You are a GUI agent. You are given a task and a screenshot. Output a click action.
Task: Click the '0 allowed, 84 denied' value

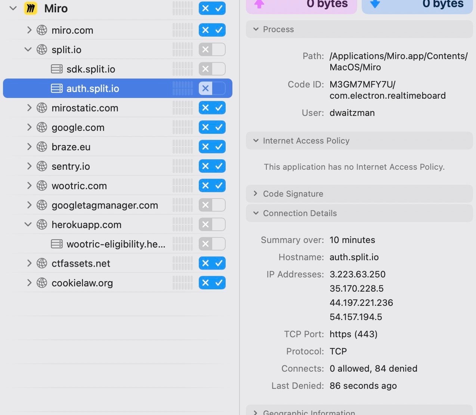pyautogui.click(x=373, y=369)
